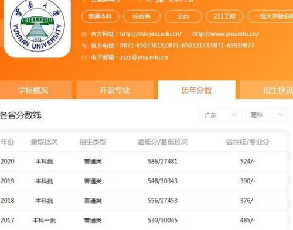Image resolution: width=293 pixels, height=230 pixels.
Task: Open the 广东 province dropdown
Action: (221, 115)
